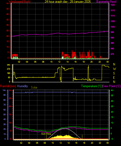121x146 pixels.
Task: Select barometer scale value 990
Action: [112, 38]
